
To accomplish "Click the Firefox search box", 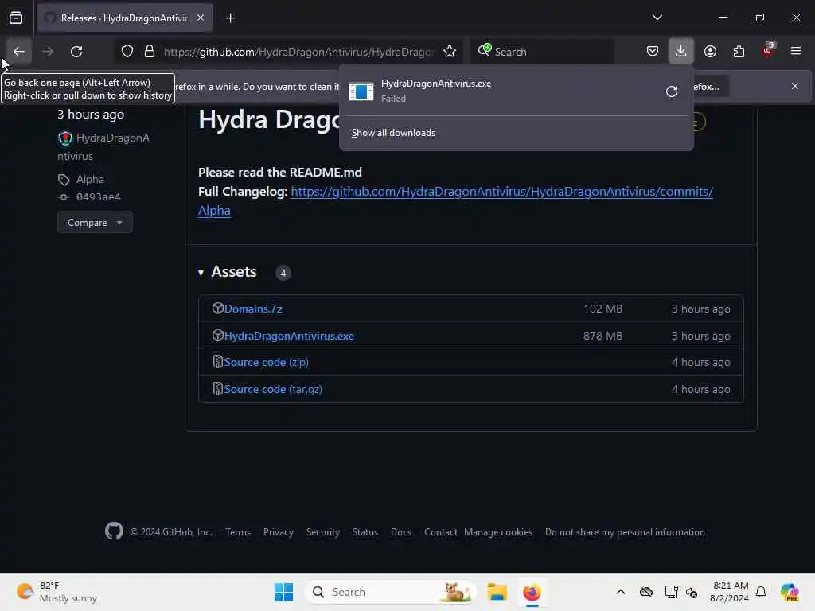I will point(542,52).
